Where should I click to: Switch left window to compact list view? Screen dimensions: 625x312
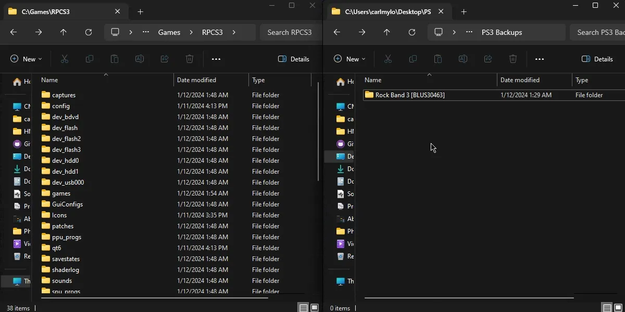pos(303,307)
